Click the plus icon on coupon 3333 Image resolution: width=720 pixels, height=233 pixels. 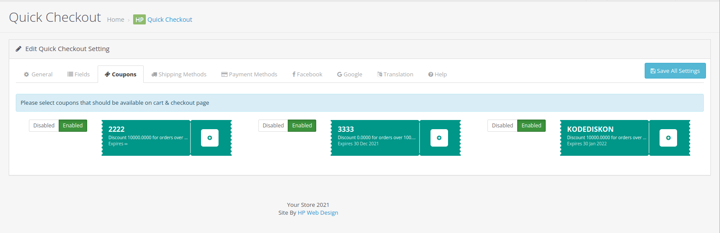439,138
